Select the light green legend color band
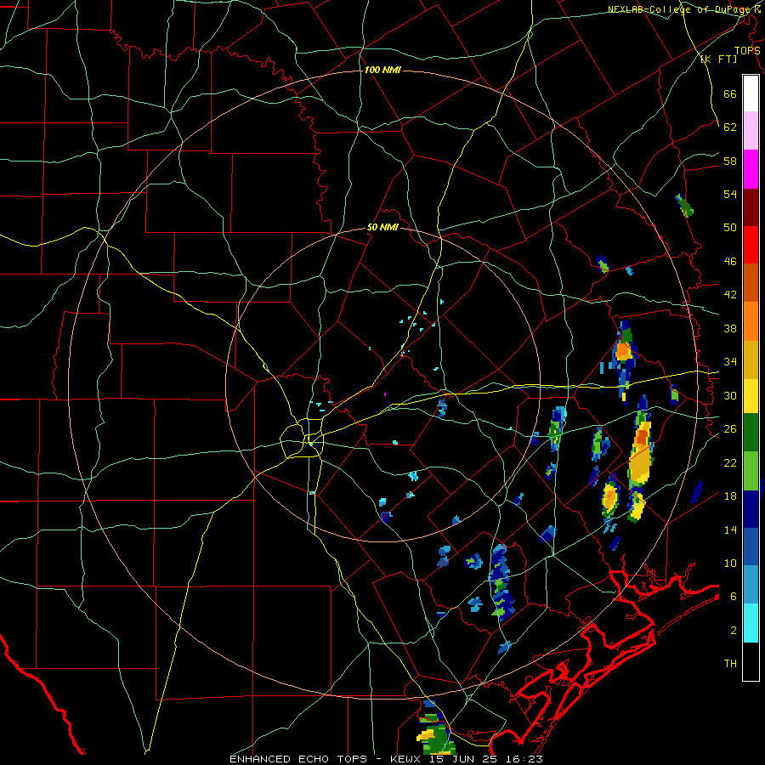 click(751, 471)
